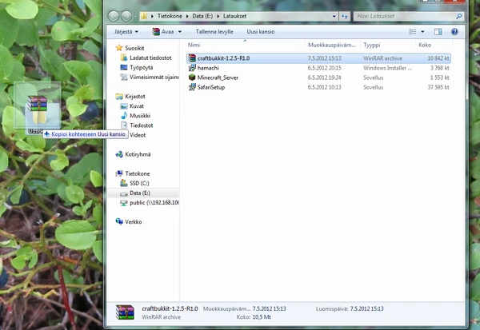Screen dimensions: 480x330
Task: Click the search magnifier icon
Action: [x=458, y=16]
